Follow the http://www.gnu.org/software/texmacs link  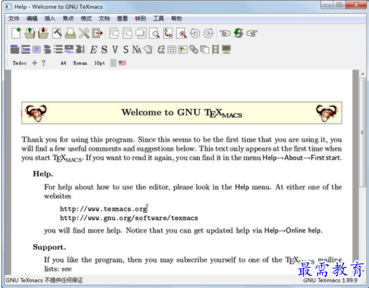click(129, 218)
